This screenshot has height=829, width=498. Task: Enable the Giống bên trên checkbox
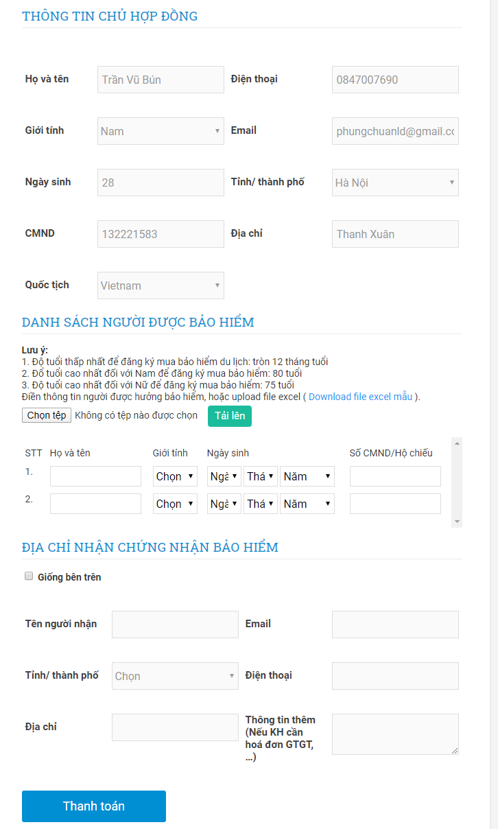tap(28, 576)
